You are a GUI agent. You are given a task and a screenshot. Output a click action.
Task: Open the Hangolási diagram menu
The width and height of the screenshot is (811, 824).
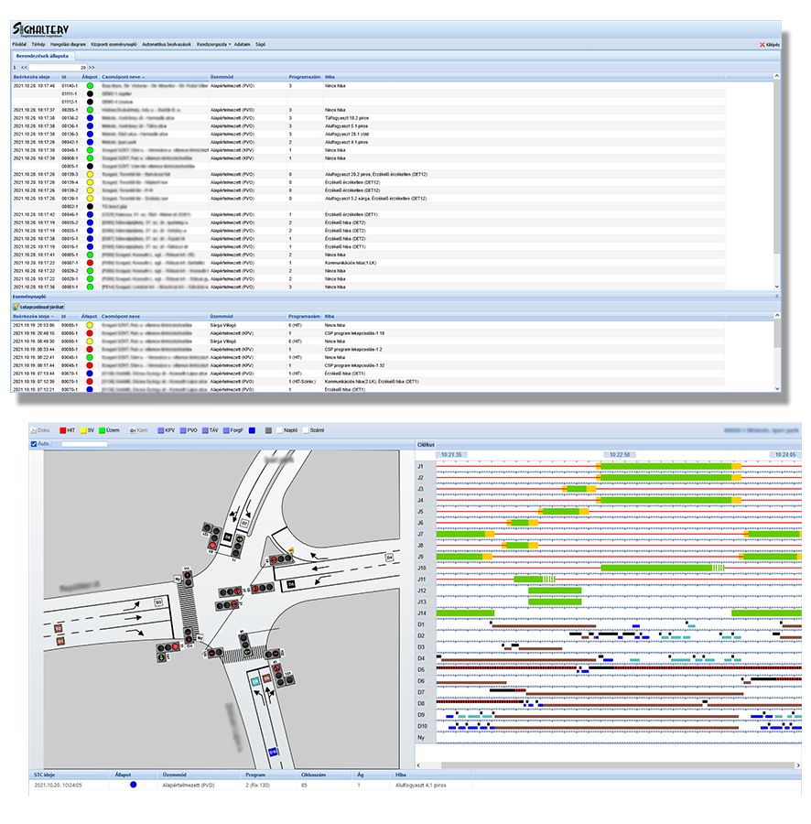pyautogui.click(x=69, y=44)
